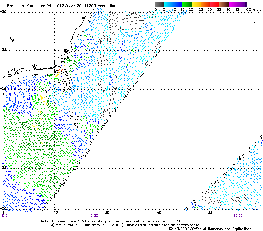Click the dark purple above-50 knots swatch

[x=246, y=4]
